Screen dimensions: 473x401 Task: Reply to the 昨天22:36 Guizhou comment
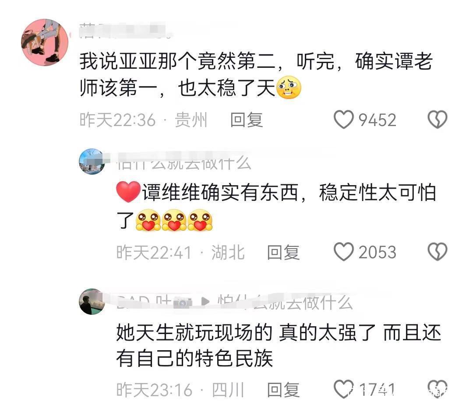coord(247,120)
